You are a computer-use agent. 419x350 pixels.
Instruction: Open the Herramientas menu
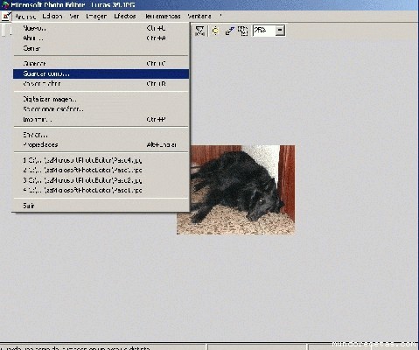163,17
